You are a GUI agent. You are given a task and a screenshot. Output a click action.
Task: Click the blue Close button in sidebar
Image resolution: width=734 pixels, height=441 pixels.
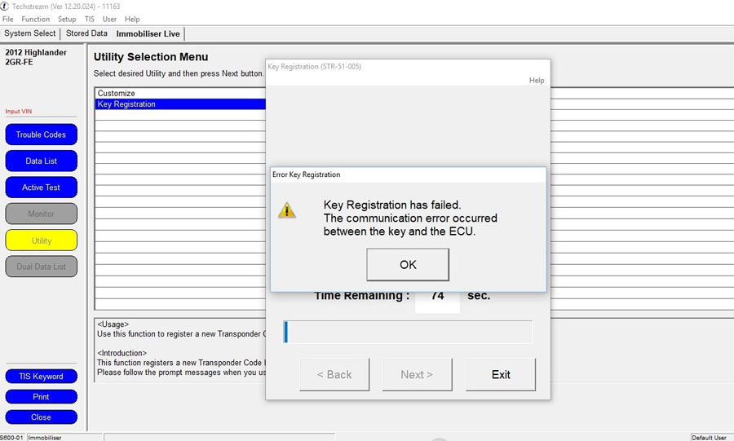click(42, 417)
